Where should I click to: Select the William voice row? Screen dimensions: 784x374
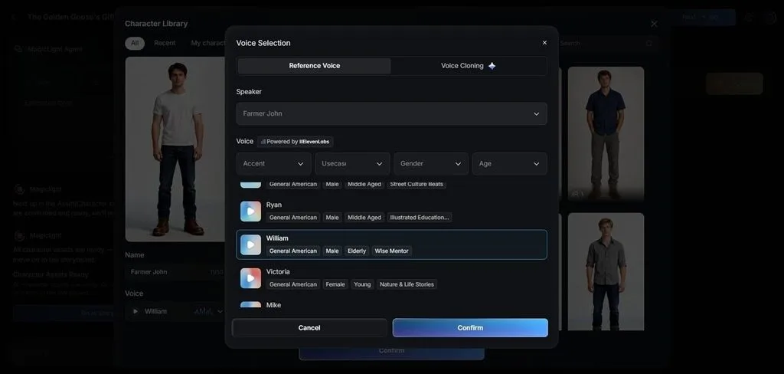[391, 244]
